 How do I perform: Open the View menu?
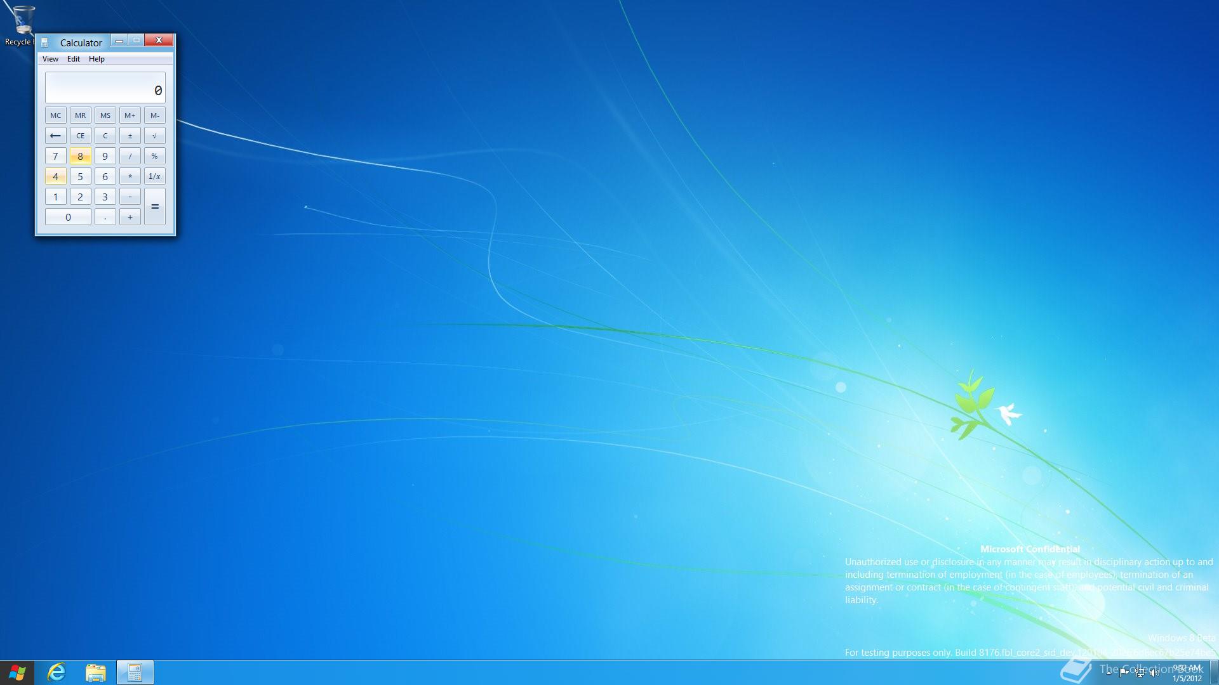(x=50, y=59)
